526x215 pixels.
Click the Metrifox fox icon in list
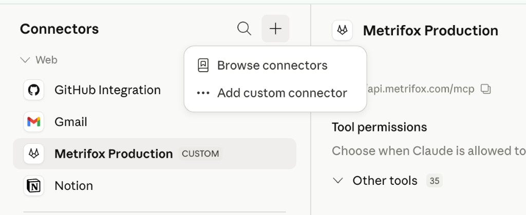pos(34,154)
